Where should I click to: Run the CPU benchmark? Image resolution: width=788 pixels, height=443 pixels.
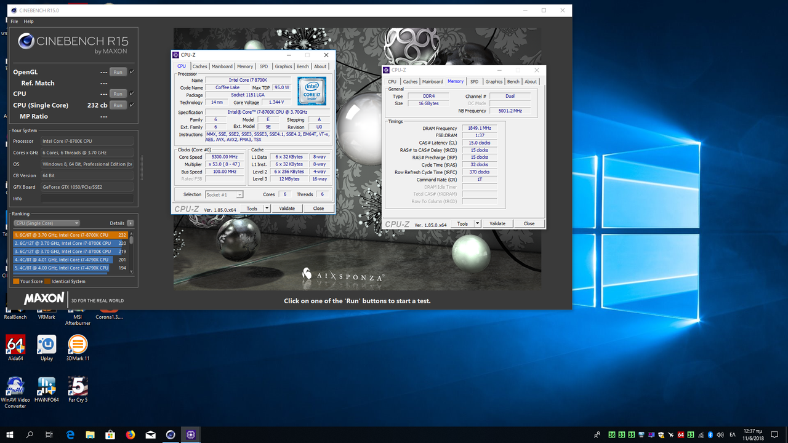(118, 94)
